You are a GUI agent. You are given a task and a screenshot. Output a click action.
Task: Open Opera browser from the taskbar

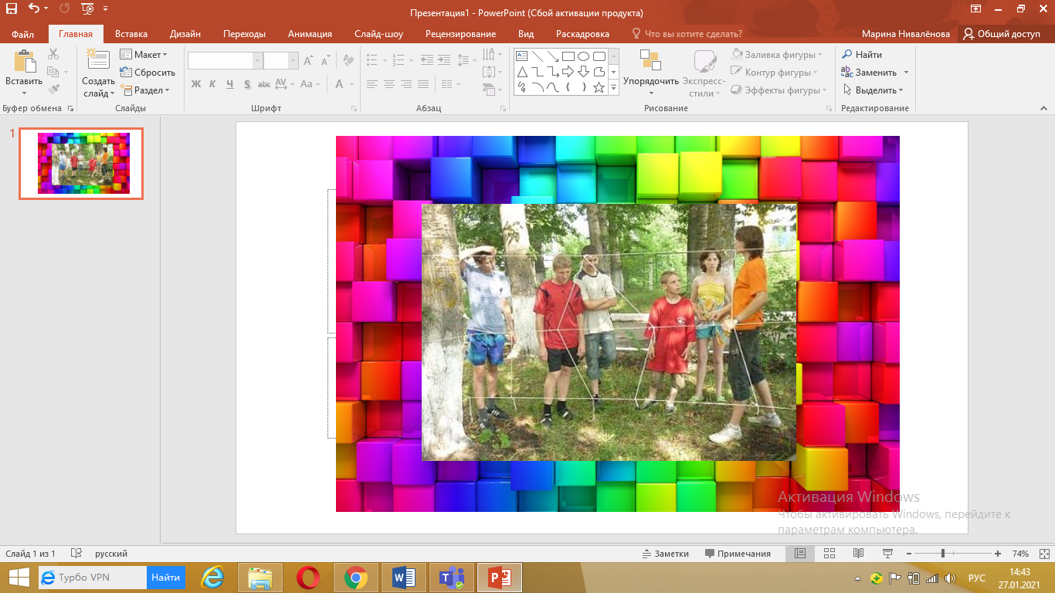point(308,577)
